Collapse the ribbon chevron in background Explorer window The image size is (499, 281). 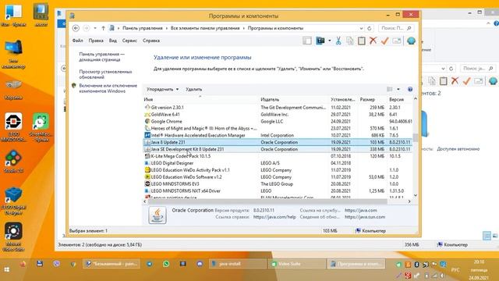click(x=489, y=23)
